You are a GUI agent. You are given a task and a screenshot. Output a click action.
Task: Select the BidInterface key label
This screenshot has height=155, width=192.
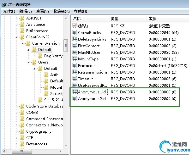pyautogui.click(x=37, y=31)
